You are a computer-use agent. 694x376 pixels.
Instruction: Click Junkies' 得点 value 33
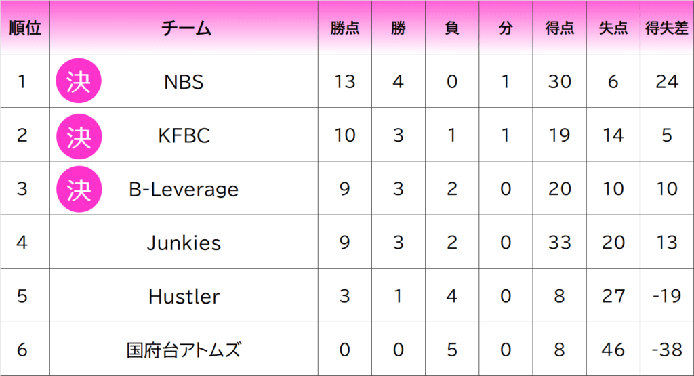[559, 243]
